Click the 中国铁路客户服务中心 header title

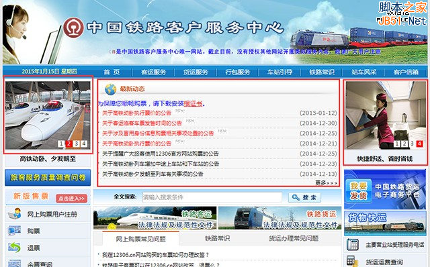185,28
